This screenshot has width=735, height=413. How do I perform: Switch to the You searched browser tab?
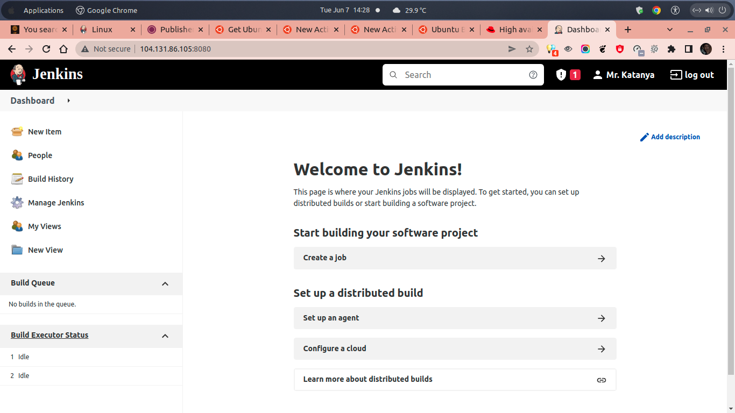pos(39,30)
